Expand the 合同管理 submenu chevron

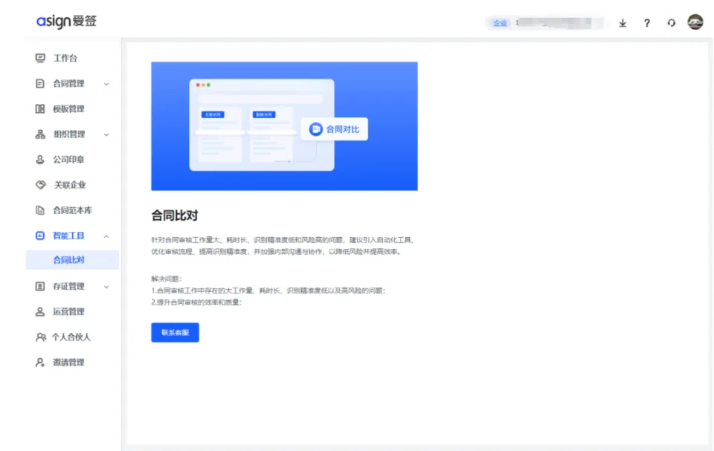pos(106,84)
